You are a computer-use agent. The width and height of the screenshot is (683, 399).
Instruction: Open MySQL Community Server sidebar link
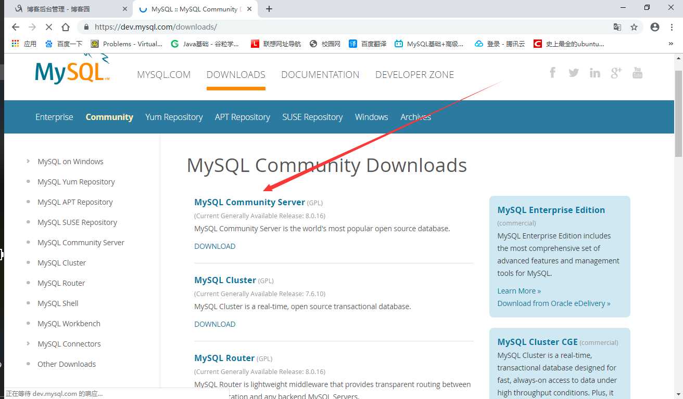[81, 243]
